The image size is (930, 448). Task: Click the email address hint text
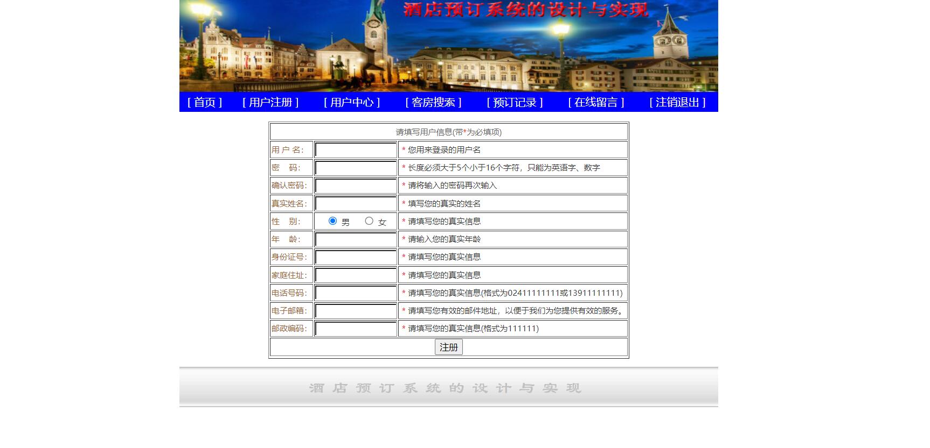click(x=517, y=311)
